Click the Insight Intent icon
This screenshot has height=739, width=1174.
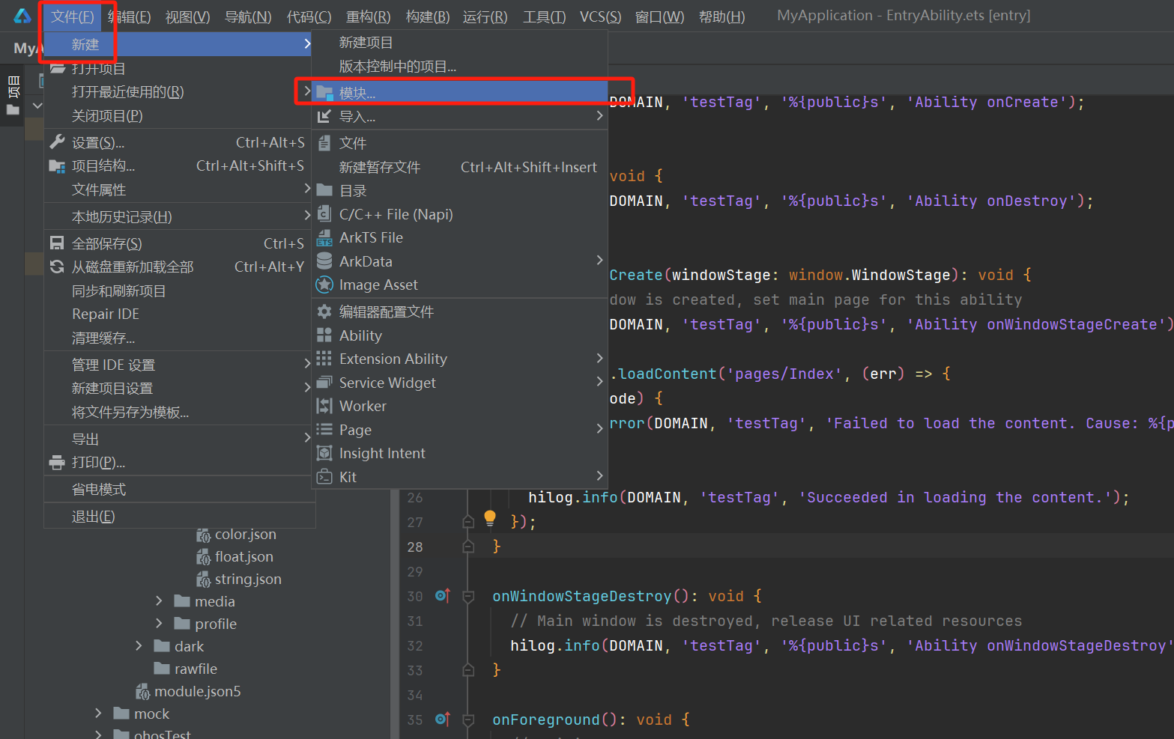point(324,453)
